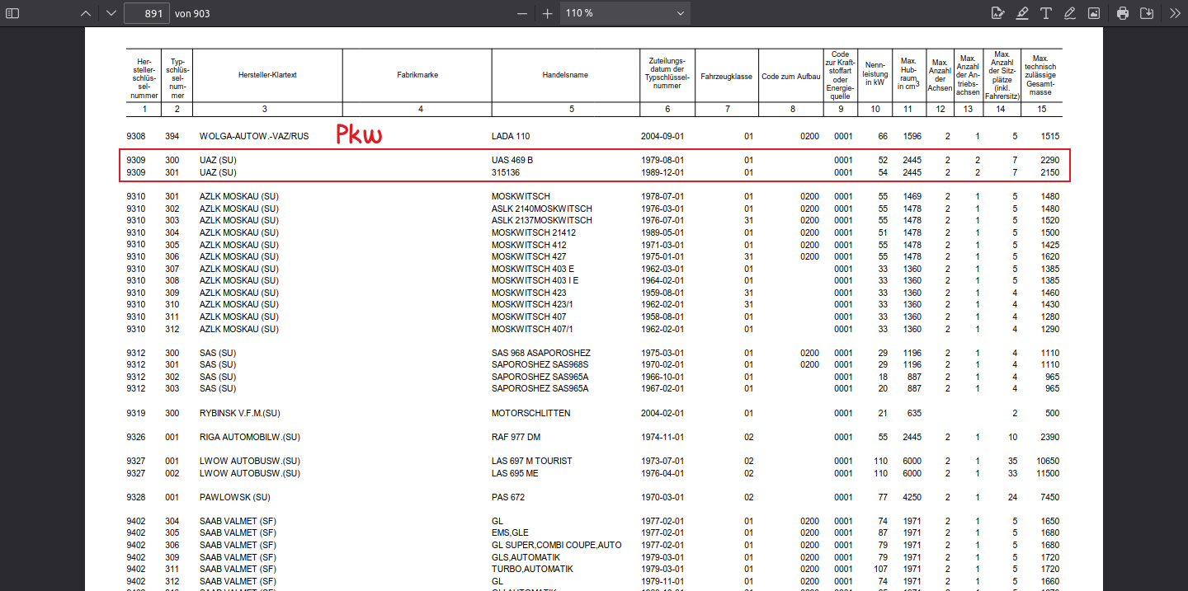Click the 'GLS,AUTOMATIK' cell
Screen dimensions: 1188x591
[x=524, y=557]
